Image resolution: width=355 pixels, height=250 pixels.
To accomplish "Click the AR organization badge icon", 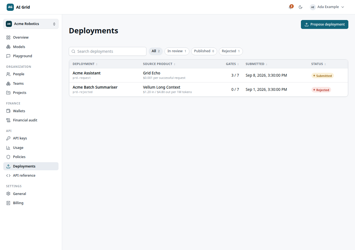I will (x=9, y=24).
